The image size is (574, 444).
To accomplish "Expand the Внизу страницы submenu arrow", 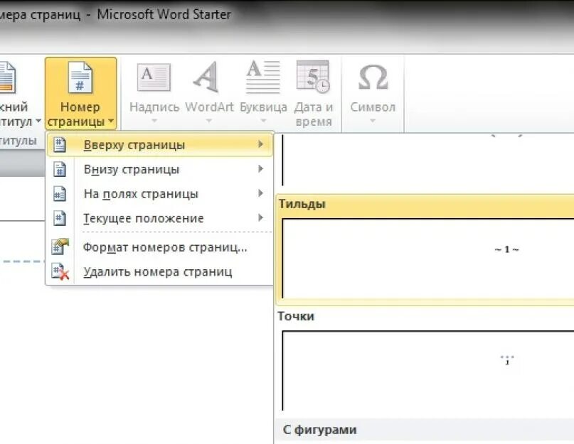I will click(x=260, y=168).
